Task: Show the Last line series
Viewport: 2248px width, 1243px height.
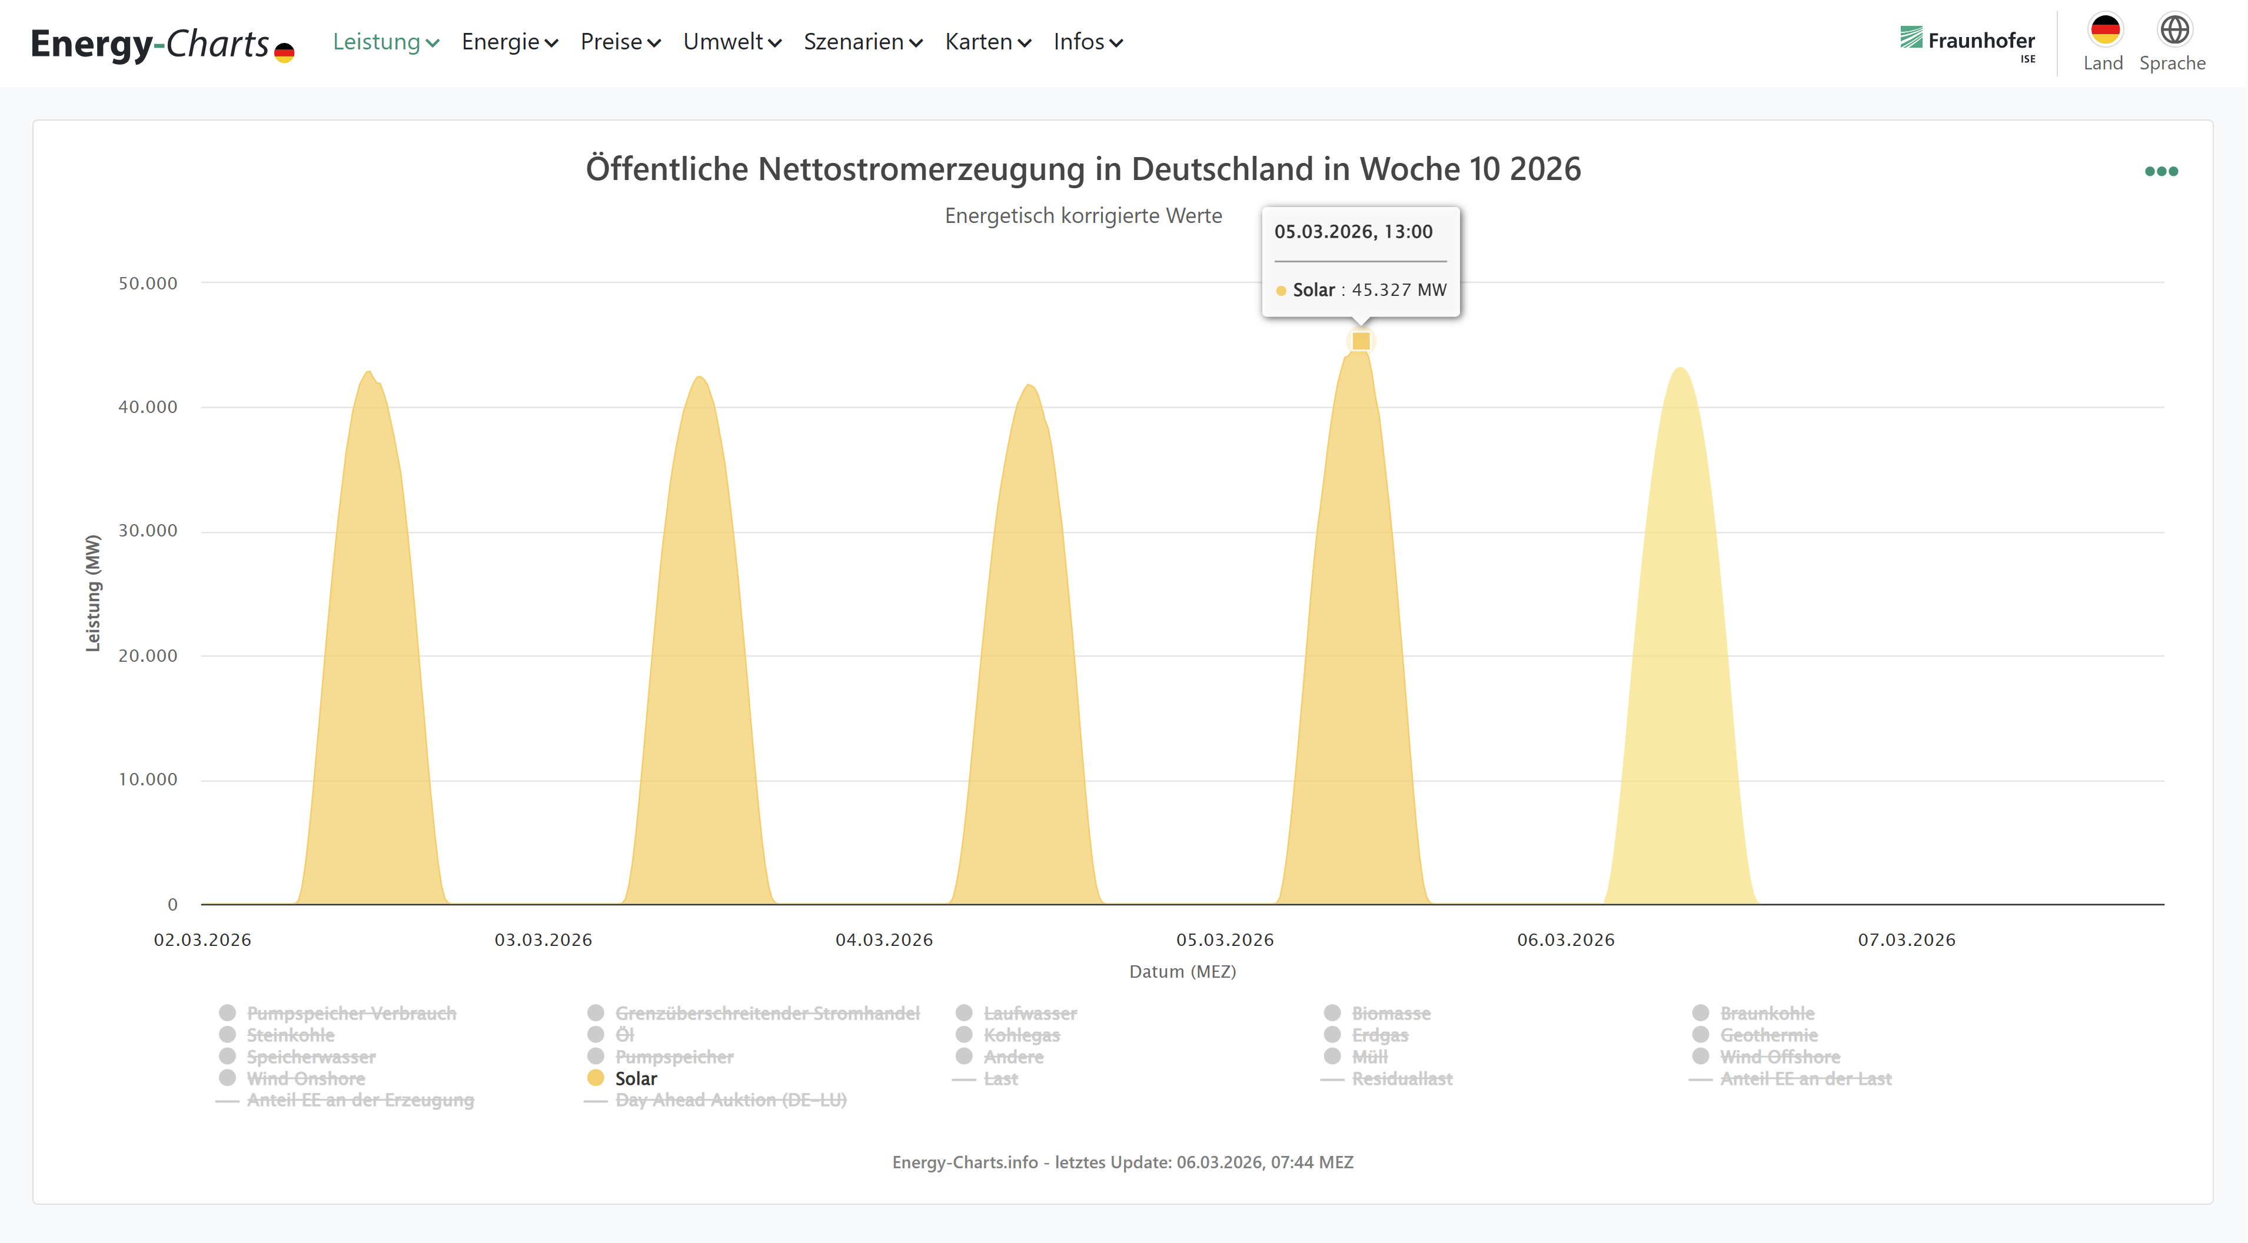Action: coord(1000,1079)
